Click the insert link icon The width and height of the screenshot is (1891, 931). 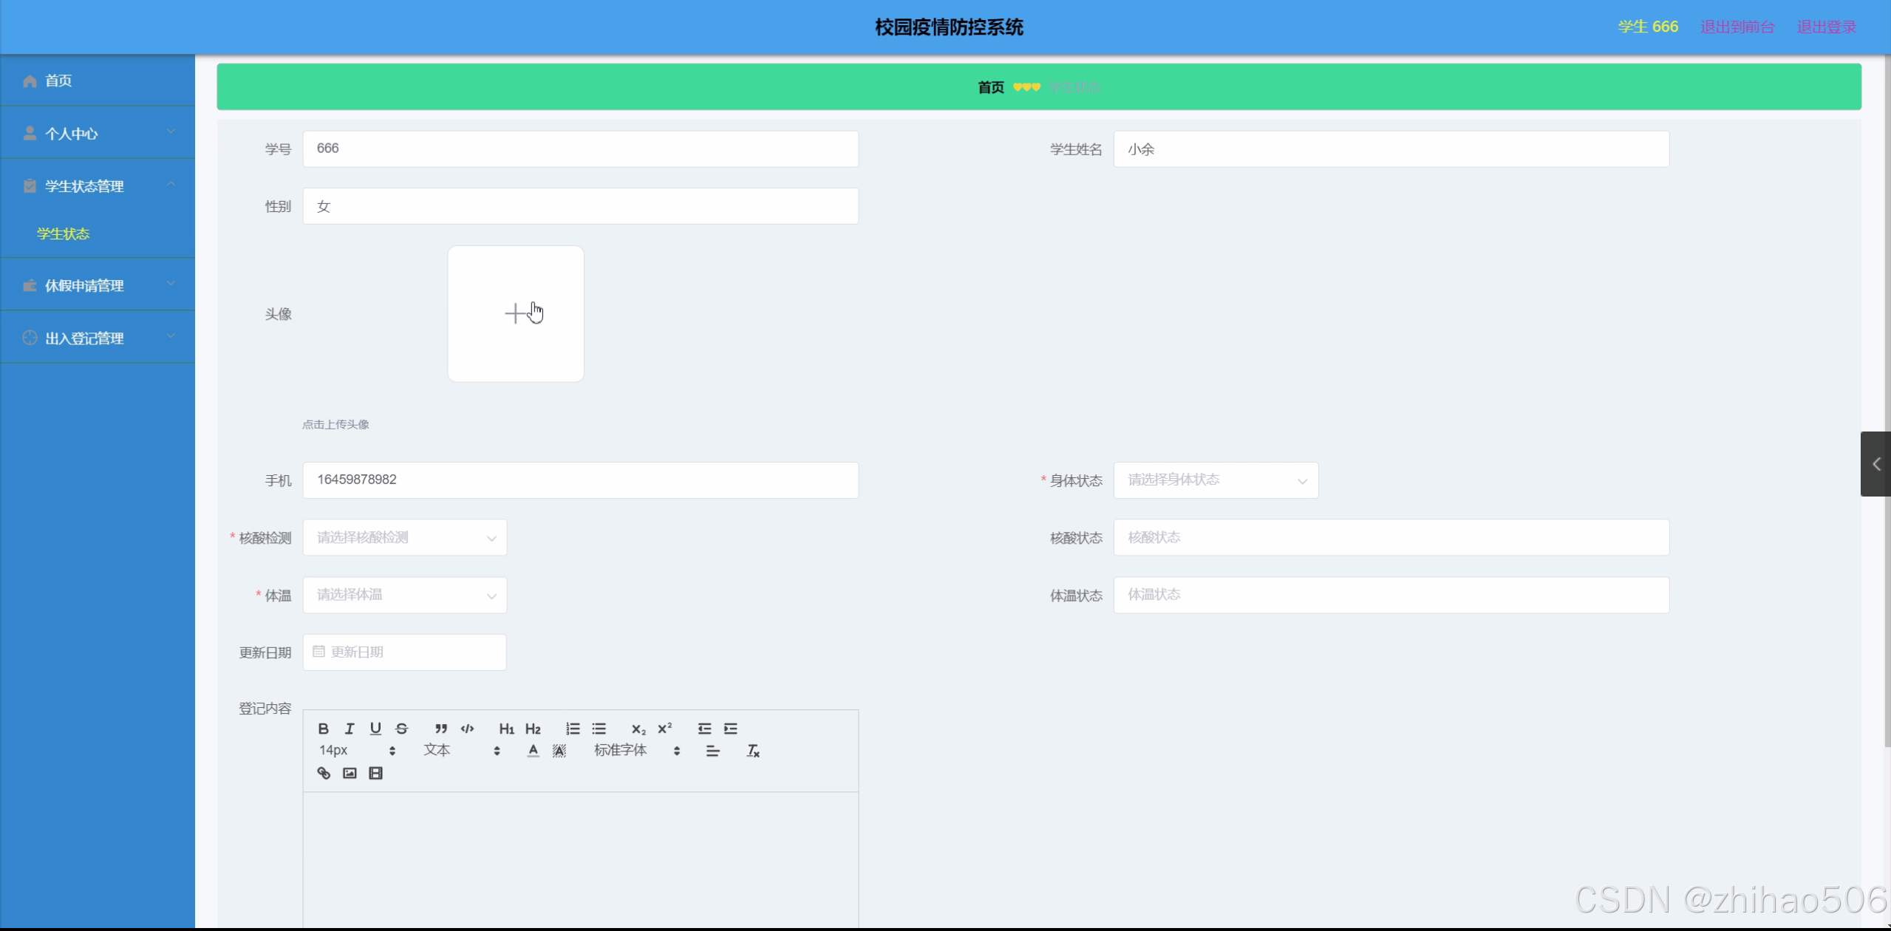click(324, 773)
